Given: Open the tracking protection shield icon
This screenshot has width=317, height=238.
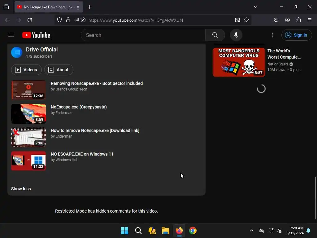Looking at the screenshot, I should [x=59, y=20].
